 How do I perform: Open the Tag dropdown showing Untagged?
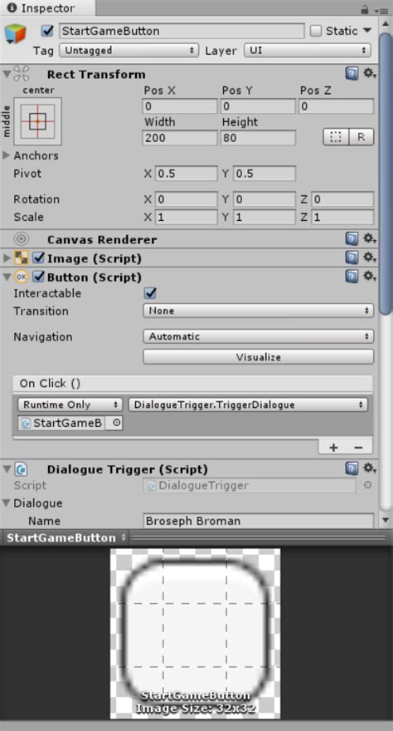click(x=129, y=51)
